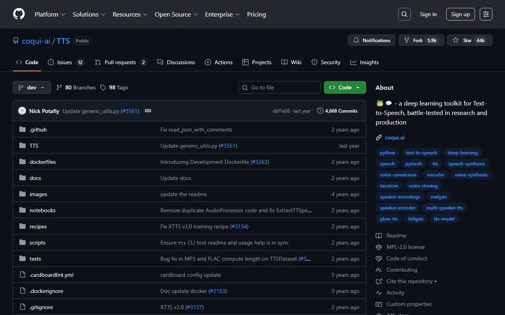The image size is (505, 315).
Task: Click the Notifications bell button
Action: [x=372, y=40]
